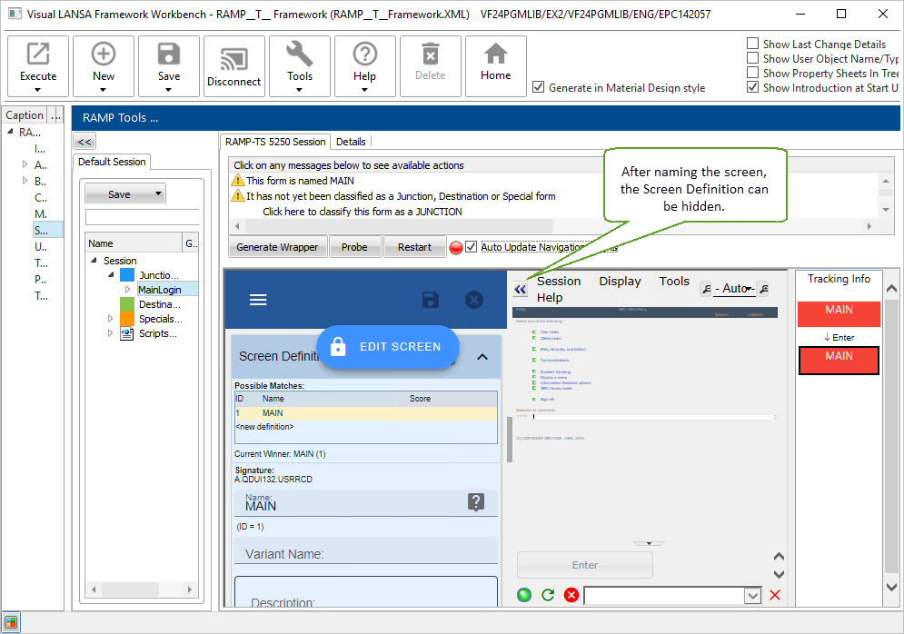This screenshot has width=904, height=634.
Task: Open the Session menu in emulator
Action: tap(559, 282)
